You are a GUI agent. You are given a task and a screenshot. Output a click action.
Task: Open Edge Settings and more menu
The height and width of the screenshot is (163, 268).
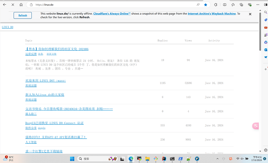[x=258, y=5]
